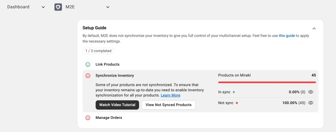Select the Link Products step
Viewport: 336px width, 132px height.
tap(107, 65)
